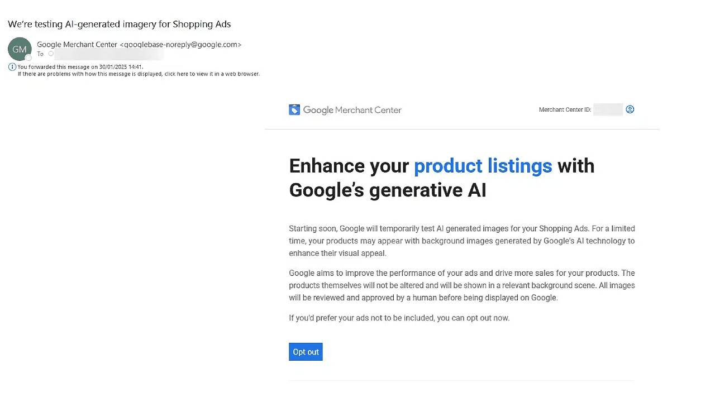Click the blue info icon in the message bar
The height and width of the screenshot is (402, 715).
(x=12, y=67)
